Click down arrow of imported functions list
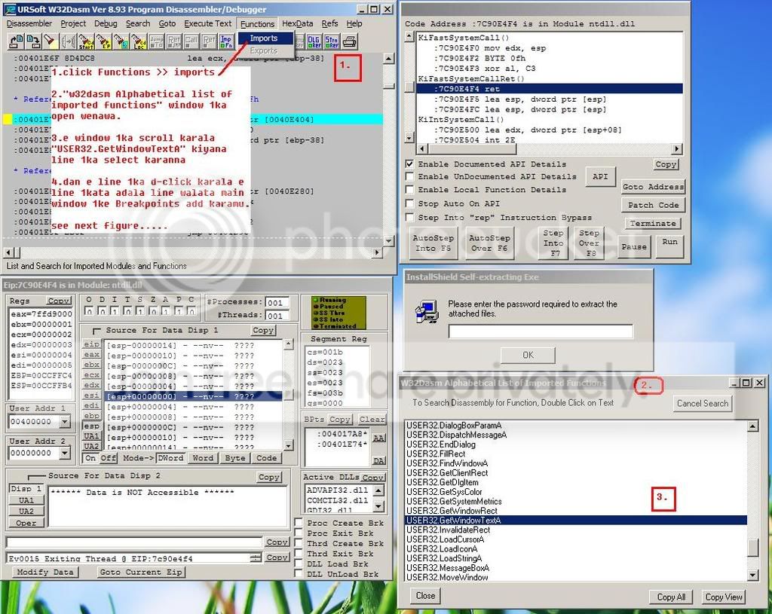 point(752,575)
